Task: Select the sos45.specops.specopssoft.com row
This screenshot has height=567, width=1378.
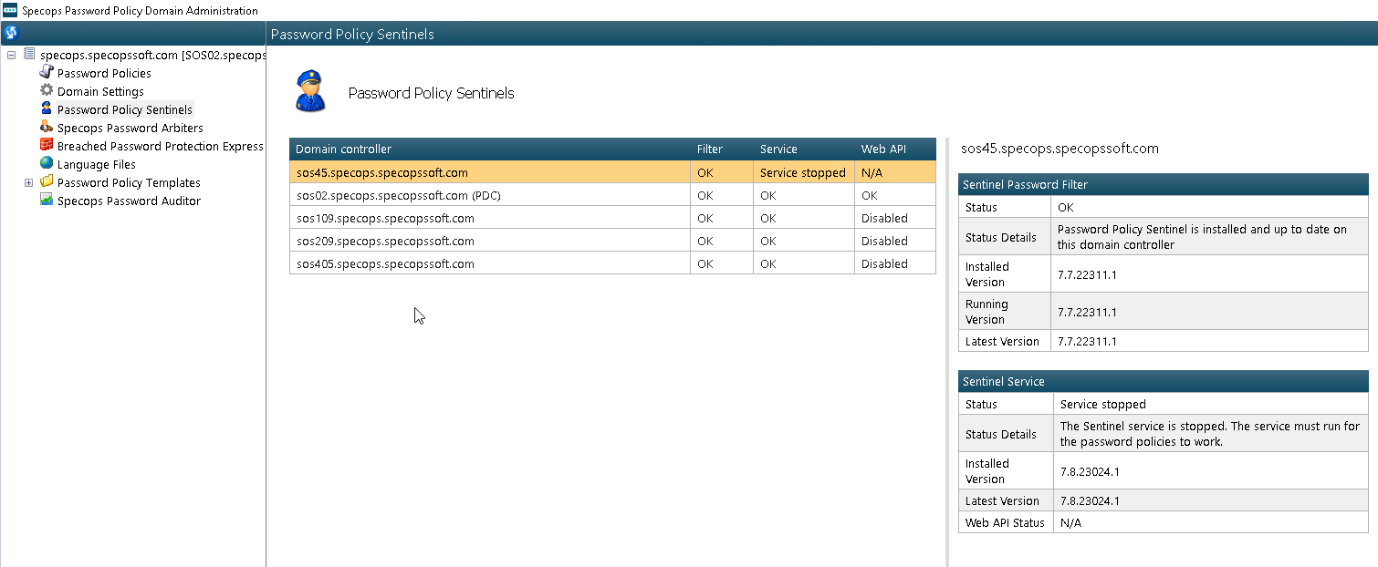Action: pos(612,172)
